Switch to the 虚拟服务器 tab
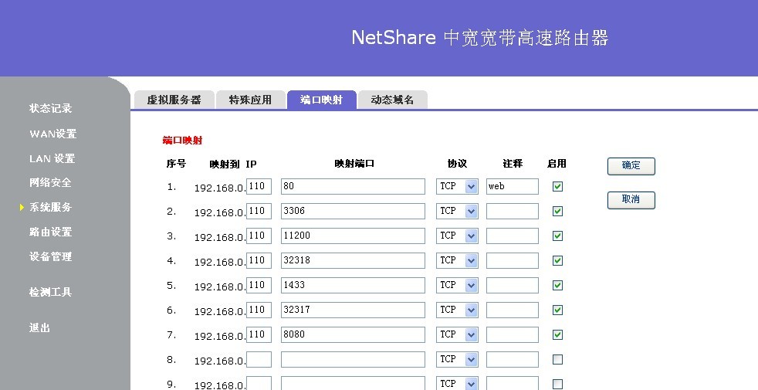Screen dimensions: 758x390 (174, 100)
